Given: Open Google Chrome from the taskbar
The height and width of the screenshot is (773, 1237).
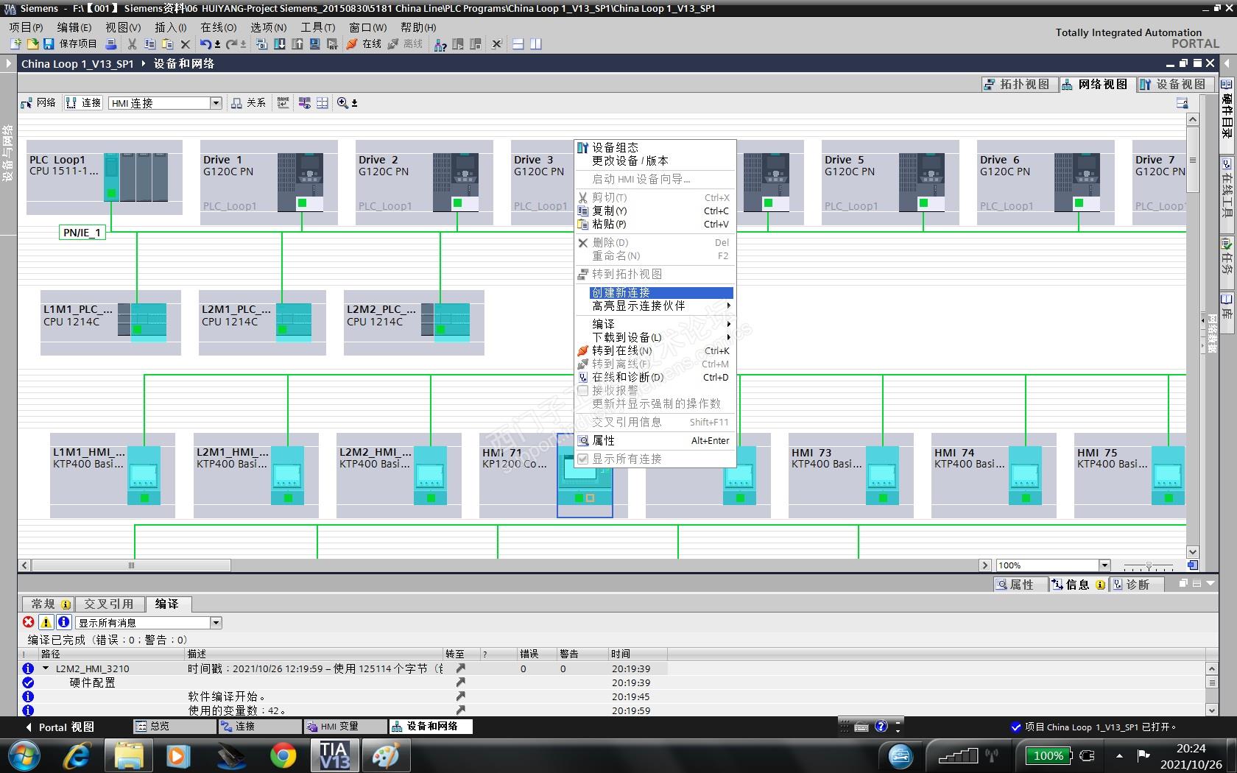Looking at the screenshot, I should [283, 756].
